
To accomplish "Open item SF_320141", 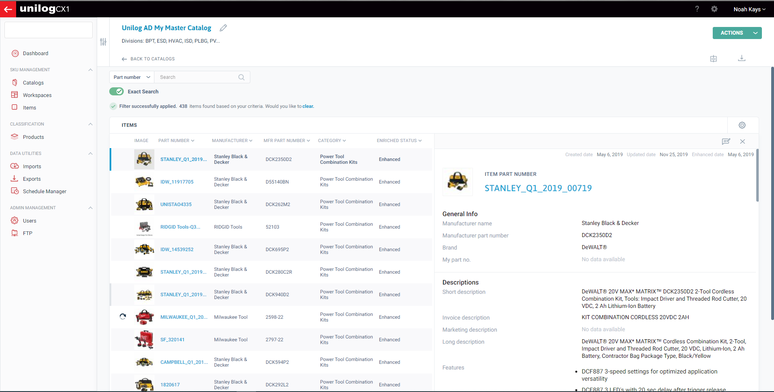I will [x=173, y=340].
